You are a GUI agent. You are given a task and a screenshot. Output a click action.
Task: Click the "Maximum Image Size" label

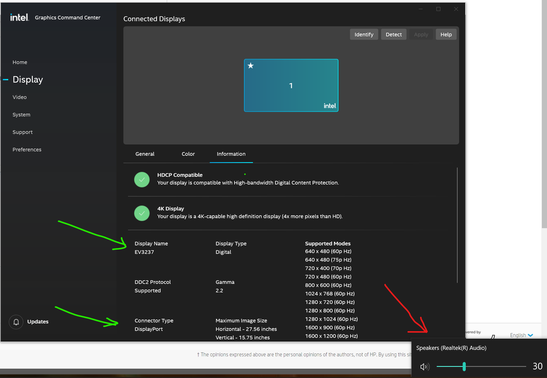pyautogui.click(x=241, y=321)
